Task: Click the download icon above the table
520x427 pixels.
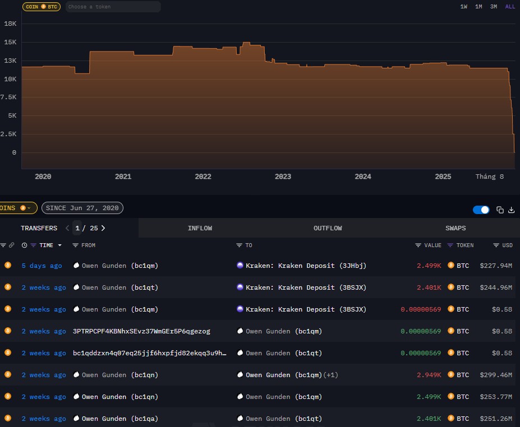Action: 512,210
